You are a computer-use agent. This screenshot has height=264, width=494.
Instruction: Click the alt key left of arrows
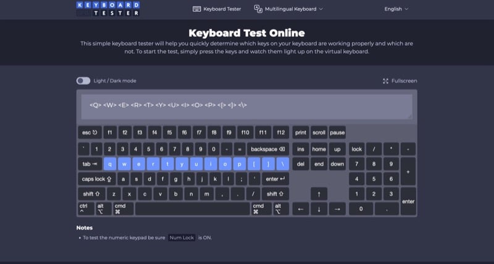tap(281, 208)
